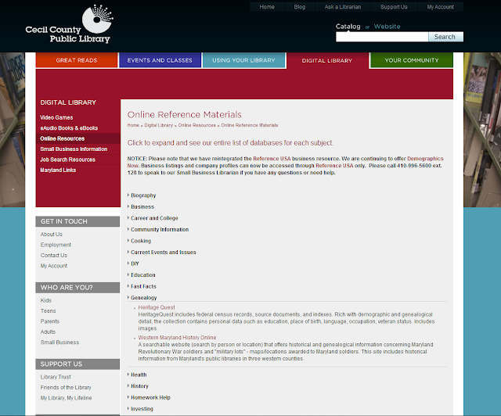Expand the Career and College section
Image resolution: width=501 pixels, height=416 pixels.
(x=154, y=218)
